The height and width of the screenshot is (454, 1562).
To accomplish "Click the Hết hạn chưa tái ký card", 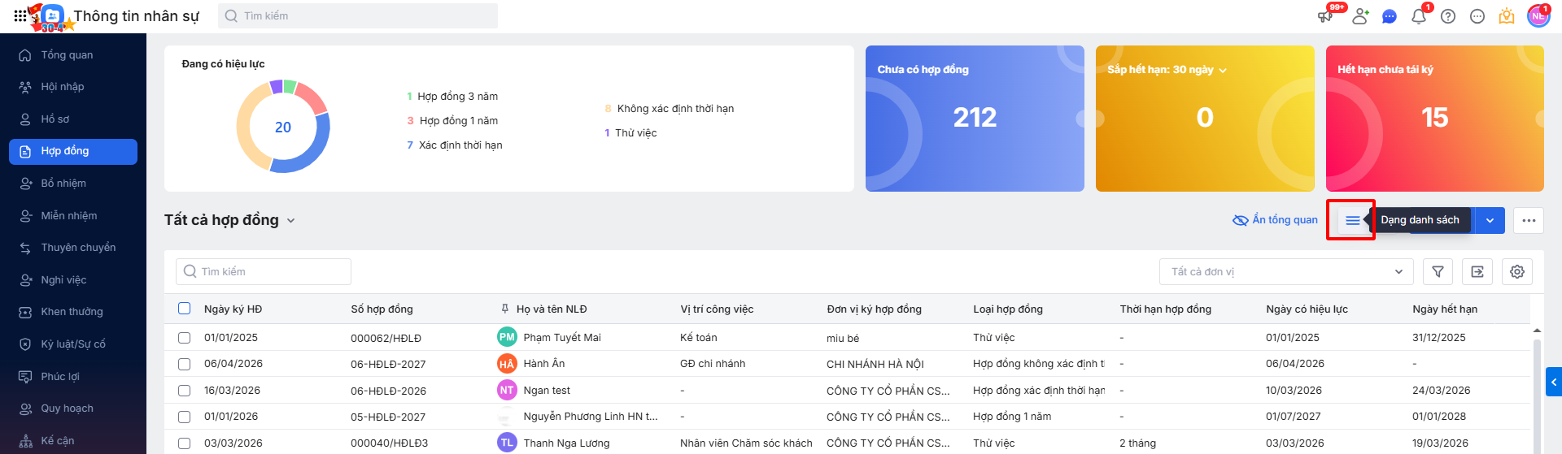I will pyautogui.click(x=1434, y=119).
